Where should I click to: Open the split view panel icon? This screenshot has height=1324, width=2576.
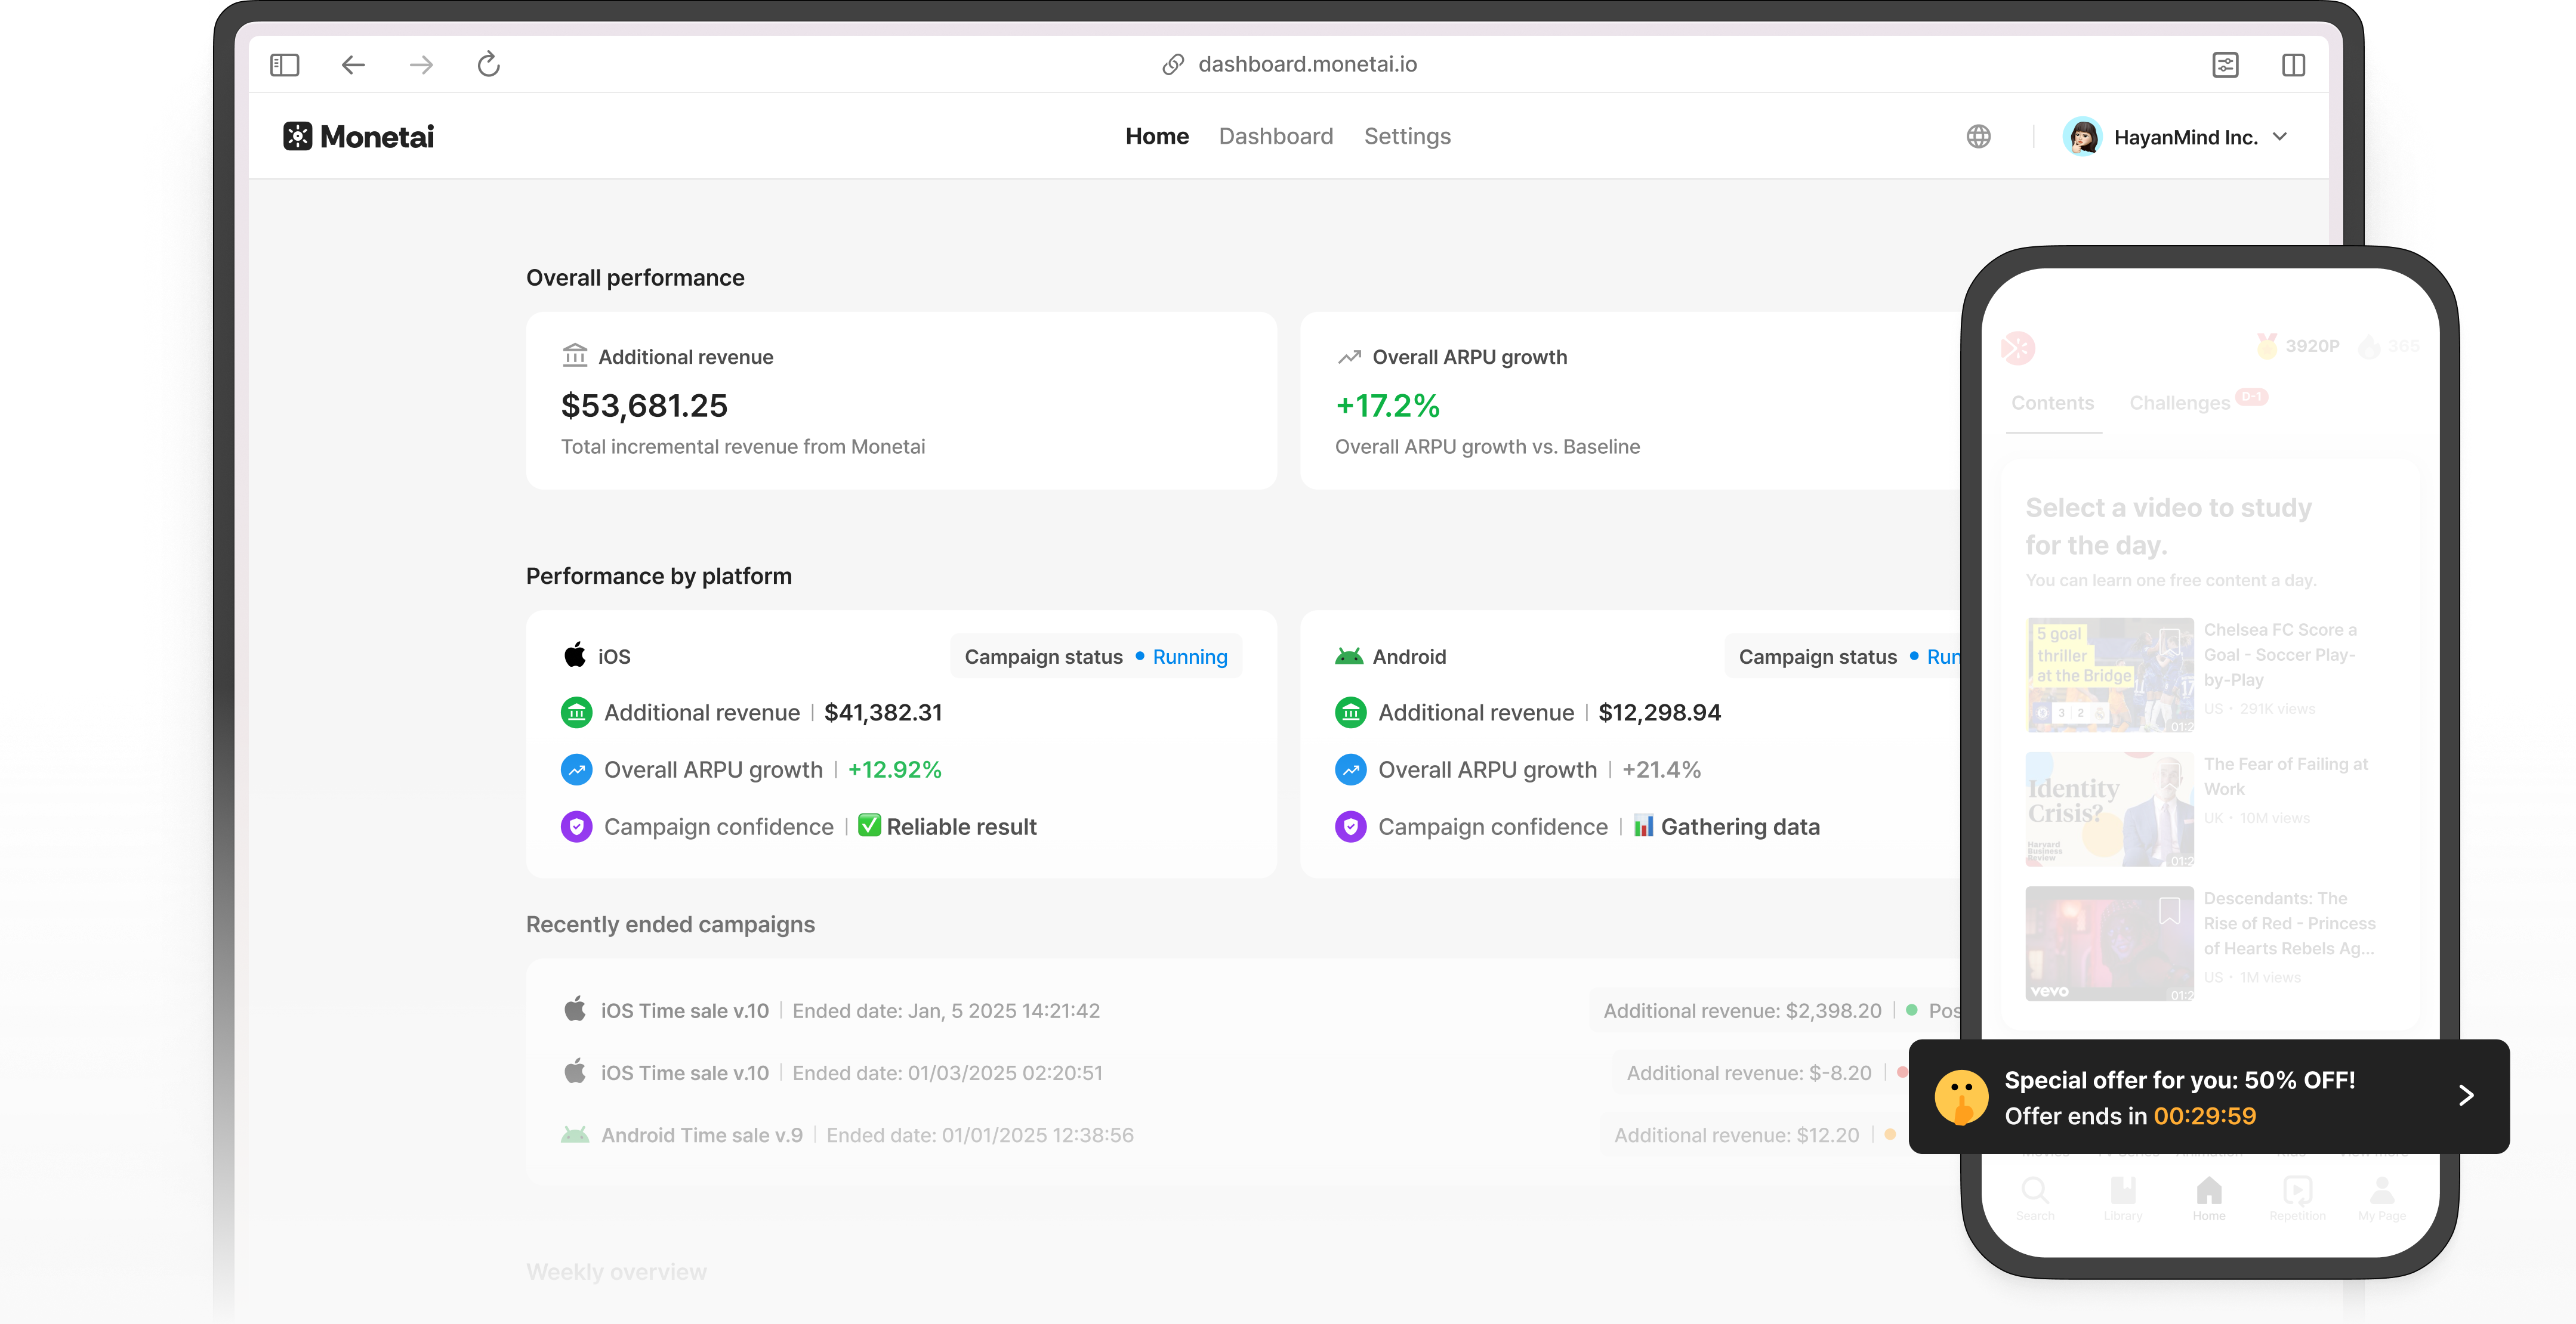coord(2294,64)
